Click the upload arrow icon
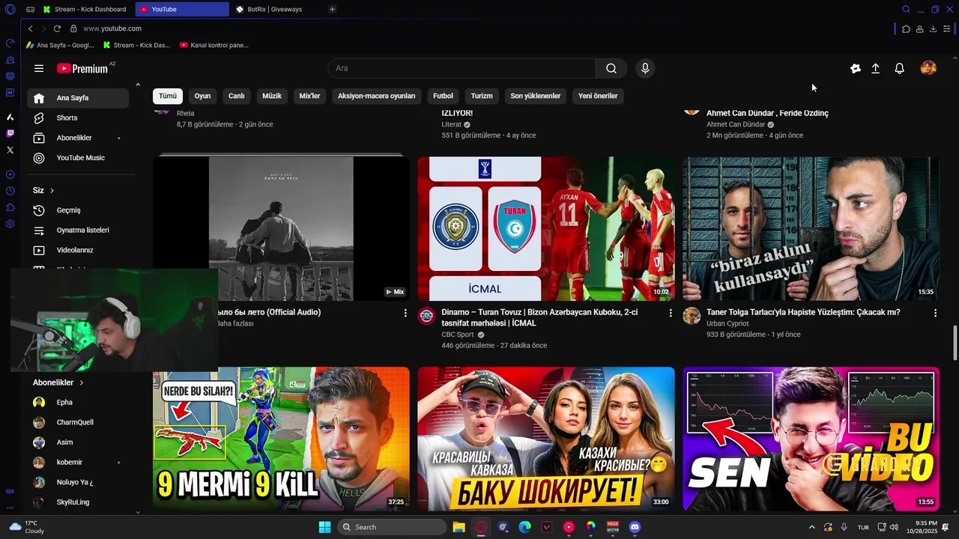Viewport: 959px width, 539px height. [875, 68]
